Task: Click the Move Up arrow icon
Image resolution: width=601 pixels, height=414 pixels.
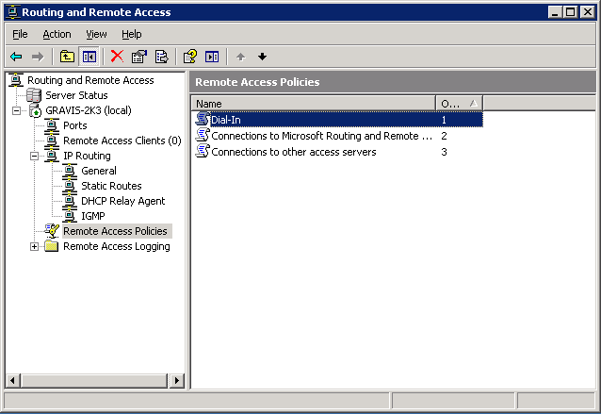Action: point(241,58)
